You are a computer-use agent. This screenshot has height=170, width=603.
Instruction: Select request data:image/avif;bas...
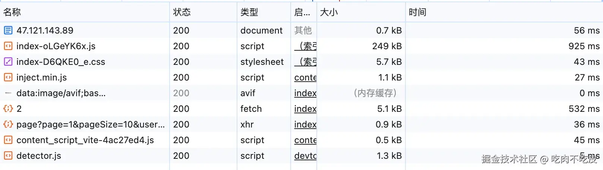(x=61, y=93)
